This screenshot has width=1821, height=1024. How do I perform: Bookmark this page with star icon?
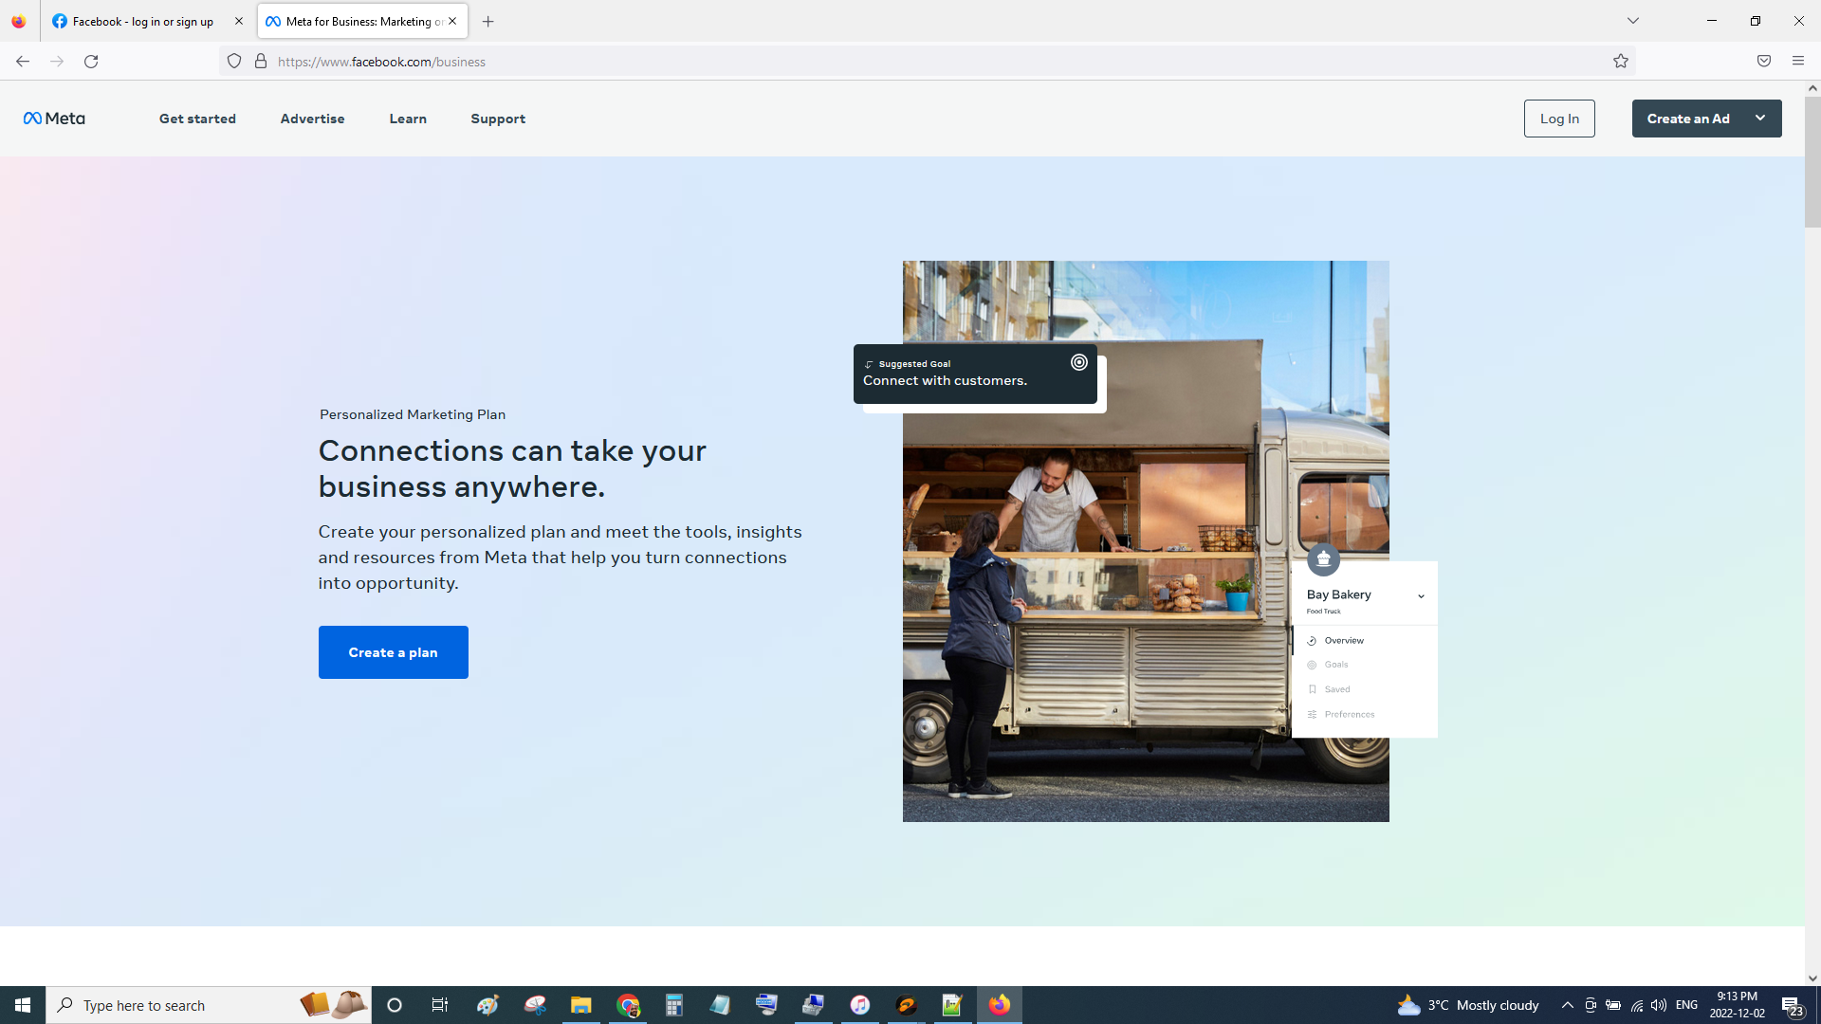point(1621,62)
